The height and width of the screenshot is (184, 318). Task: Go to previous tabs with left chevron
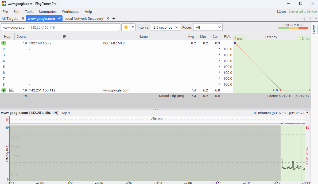(x=304, y=18)
